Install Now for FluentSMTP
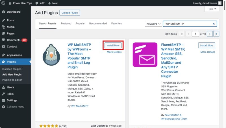The width and height of the screenshot is (226, 128). tap(207, 45)
